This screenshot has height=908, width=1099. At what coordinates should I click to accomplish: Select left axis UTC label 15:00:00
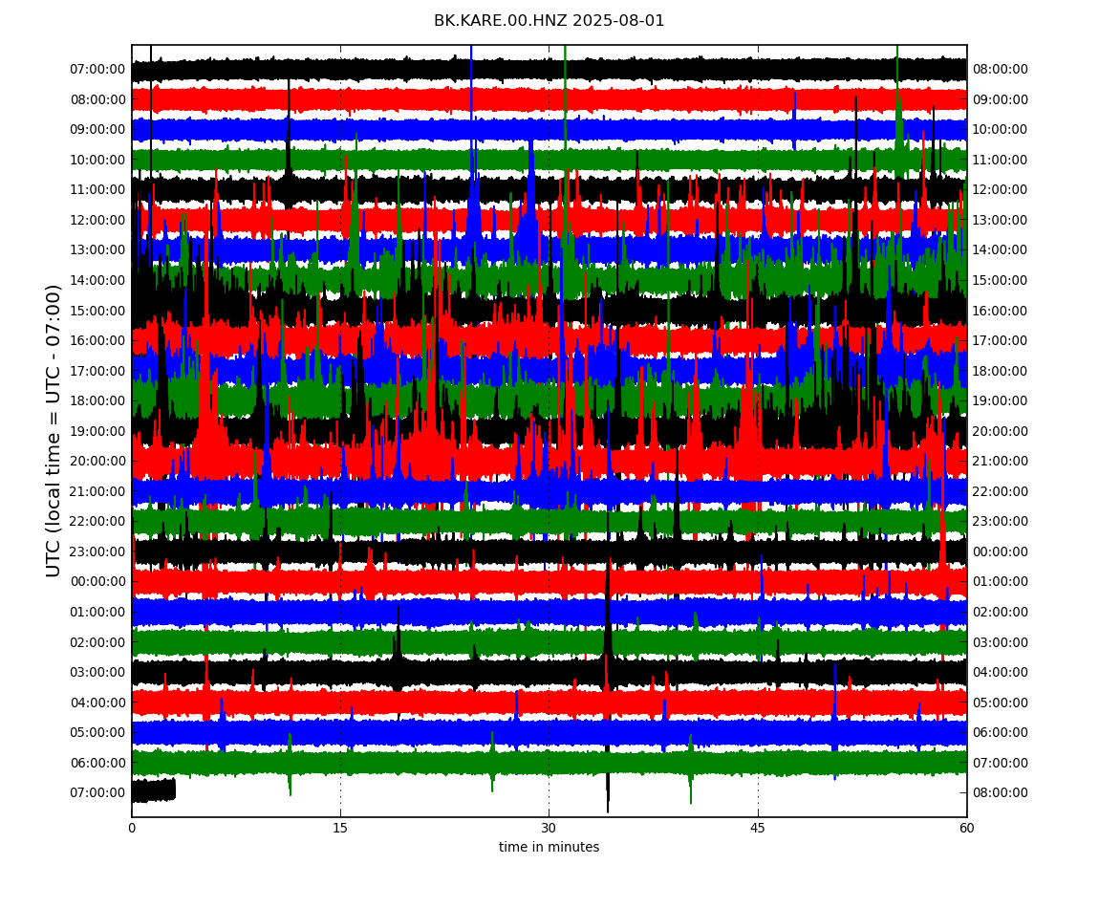[x=98, y=311]
